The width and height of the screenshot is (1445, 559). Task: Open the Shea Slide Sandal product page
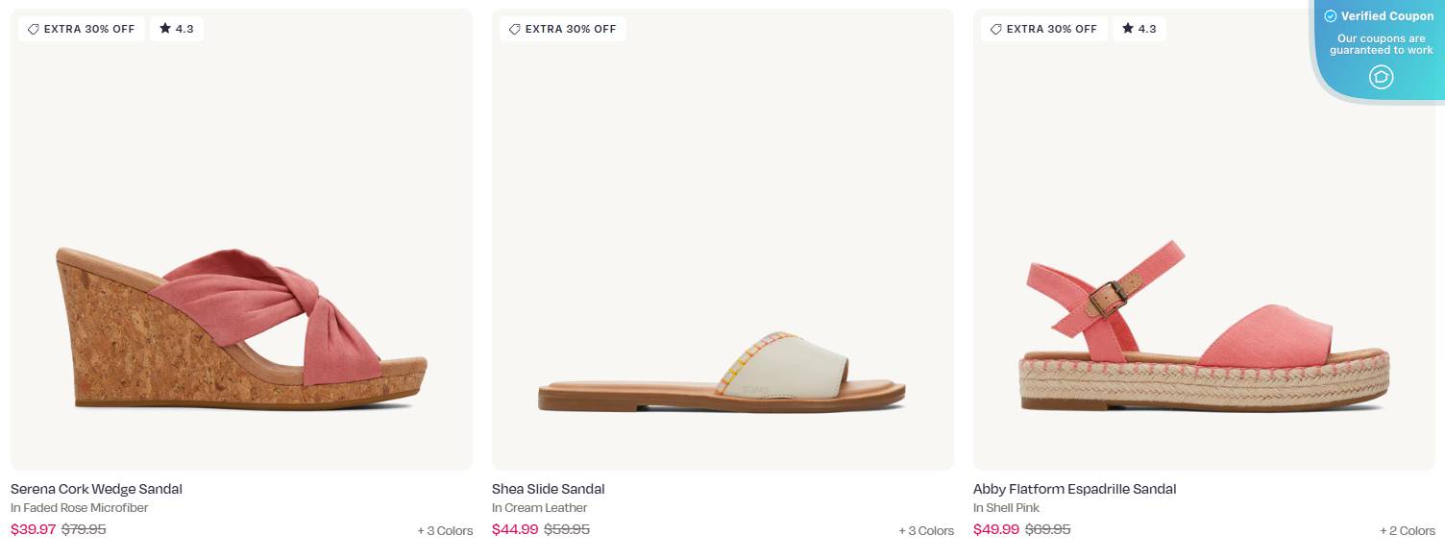(548, 489)
